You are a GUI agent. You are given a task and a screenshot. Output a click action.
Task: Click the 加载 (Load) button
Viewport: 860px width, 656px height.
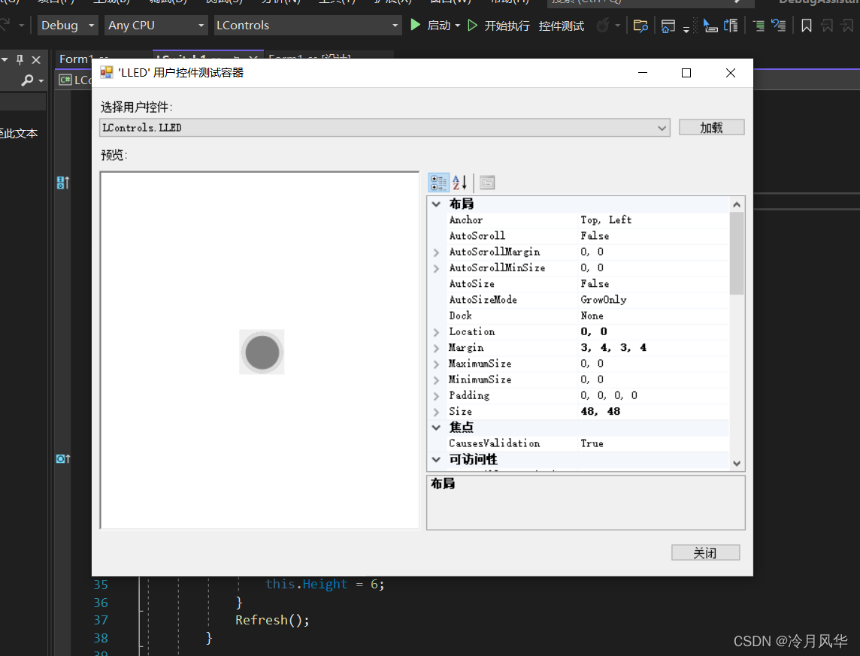tap(711, 128)
